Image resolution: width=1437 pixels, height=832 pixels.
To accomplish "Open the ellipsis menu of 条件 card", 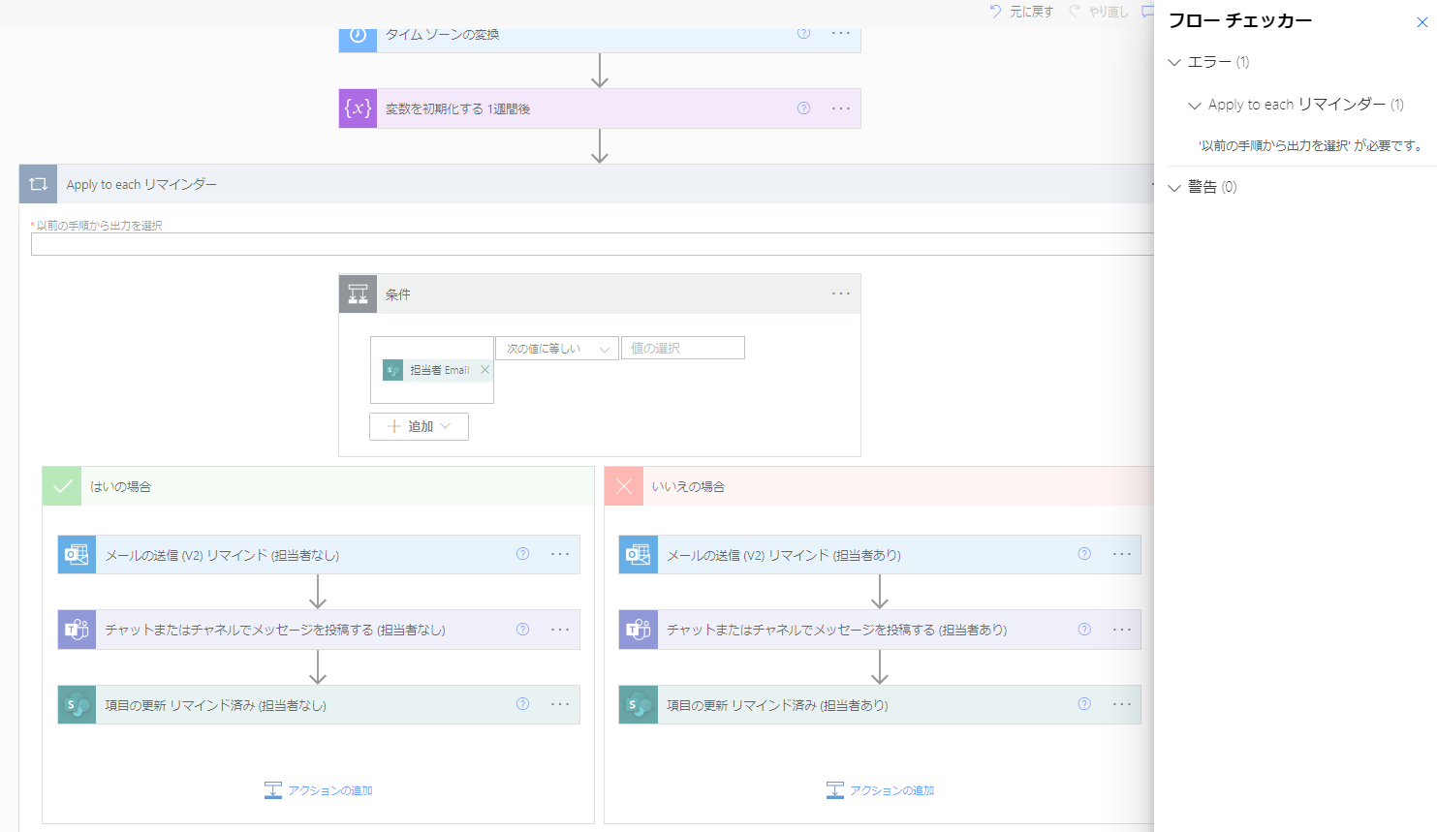I will pos(840,293).
